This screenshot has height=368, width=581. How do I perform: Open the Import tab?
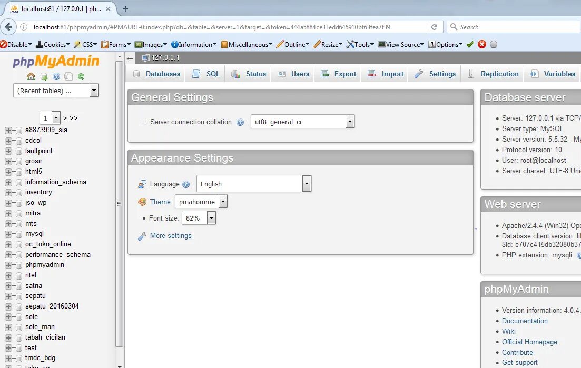point(386,74)
